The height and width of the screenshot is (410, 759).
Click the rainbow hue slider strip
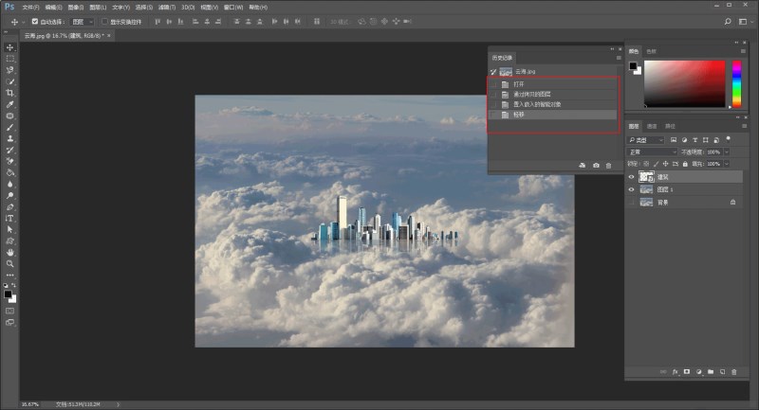point(734,82)
